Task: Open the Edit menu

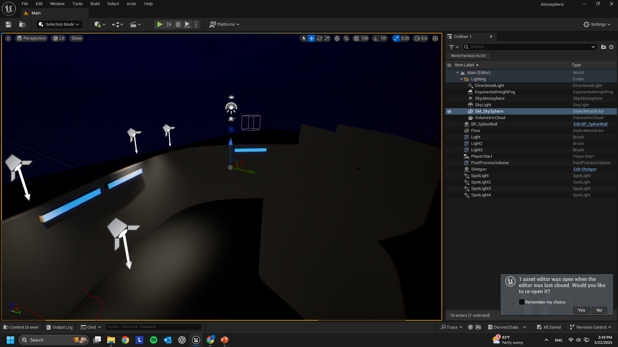Action: pos(39,4)
